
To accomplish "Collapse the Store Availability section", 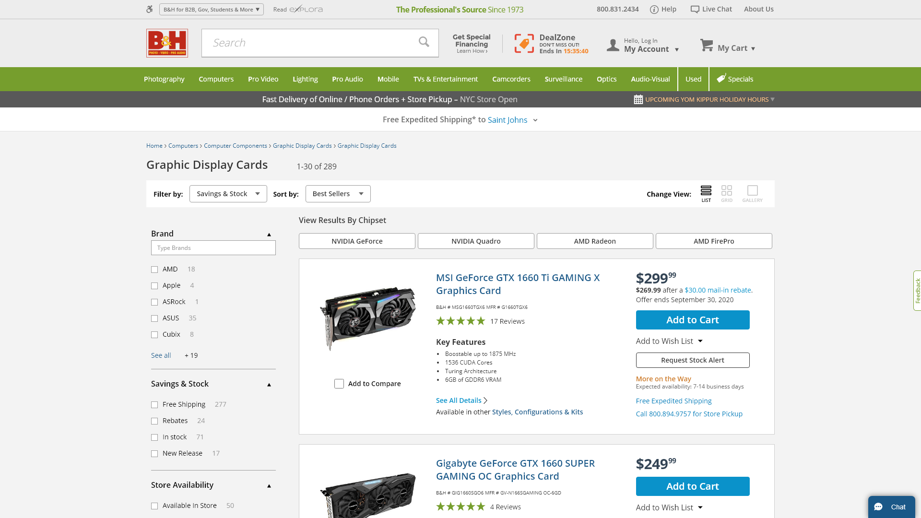I will (x=269, y=486).
